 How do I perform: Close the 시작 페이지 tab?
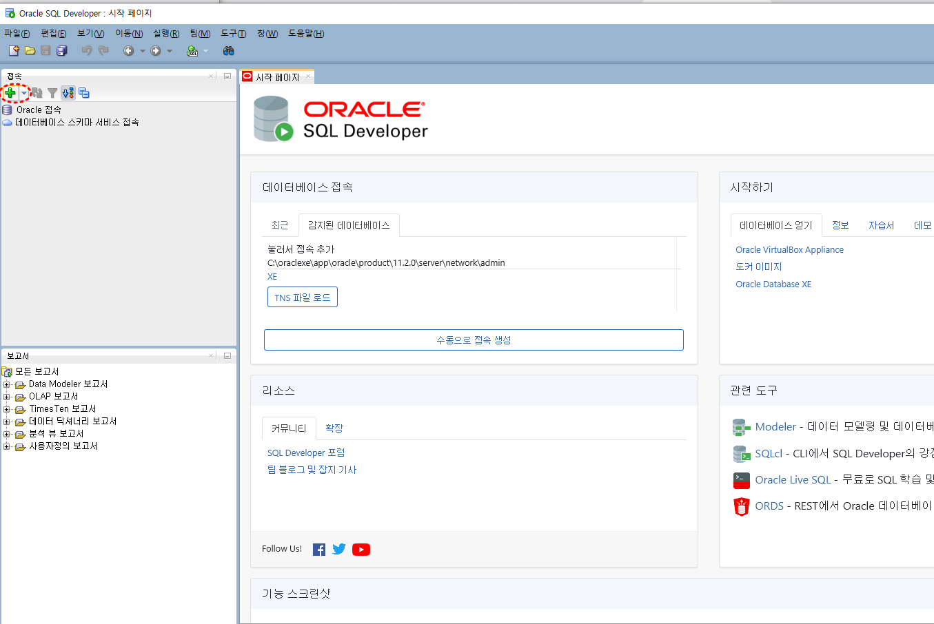click(308, 76)
